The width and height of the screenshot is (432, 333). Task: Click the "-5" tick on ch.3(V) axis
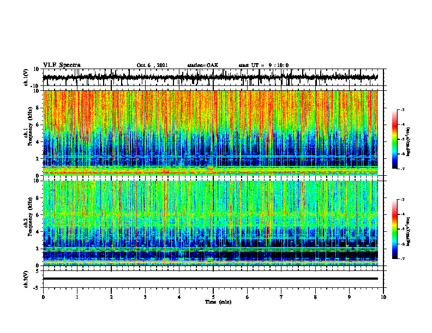coord(37,288)
